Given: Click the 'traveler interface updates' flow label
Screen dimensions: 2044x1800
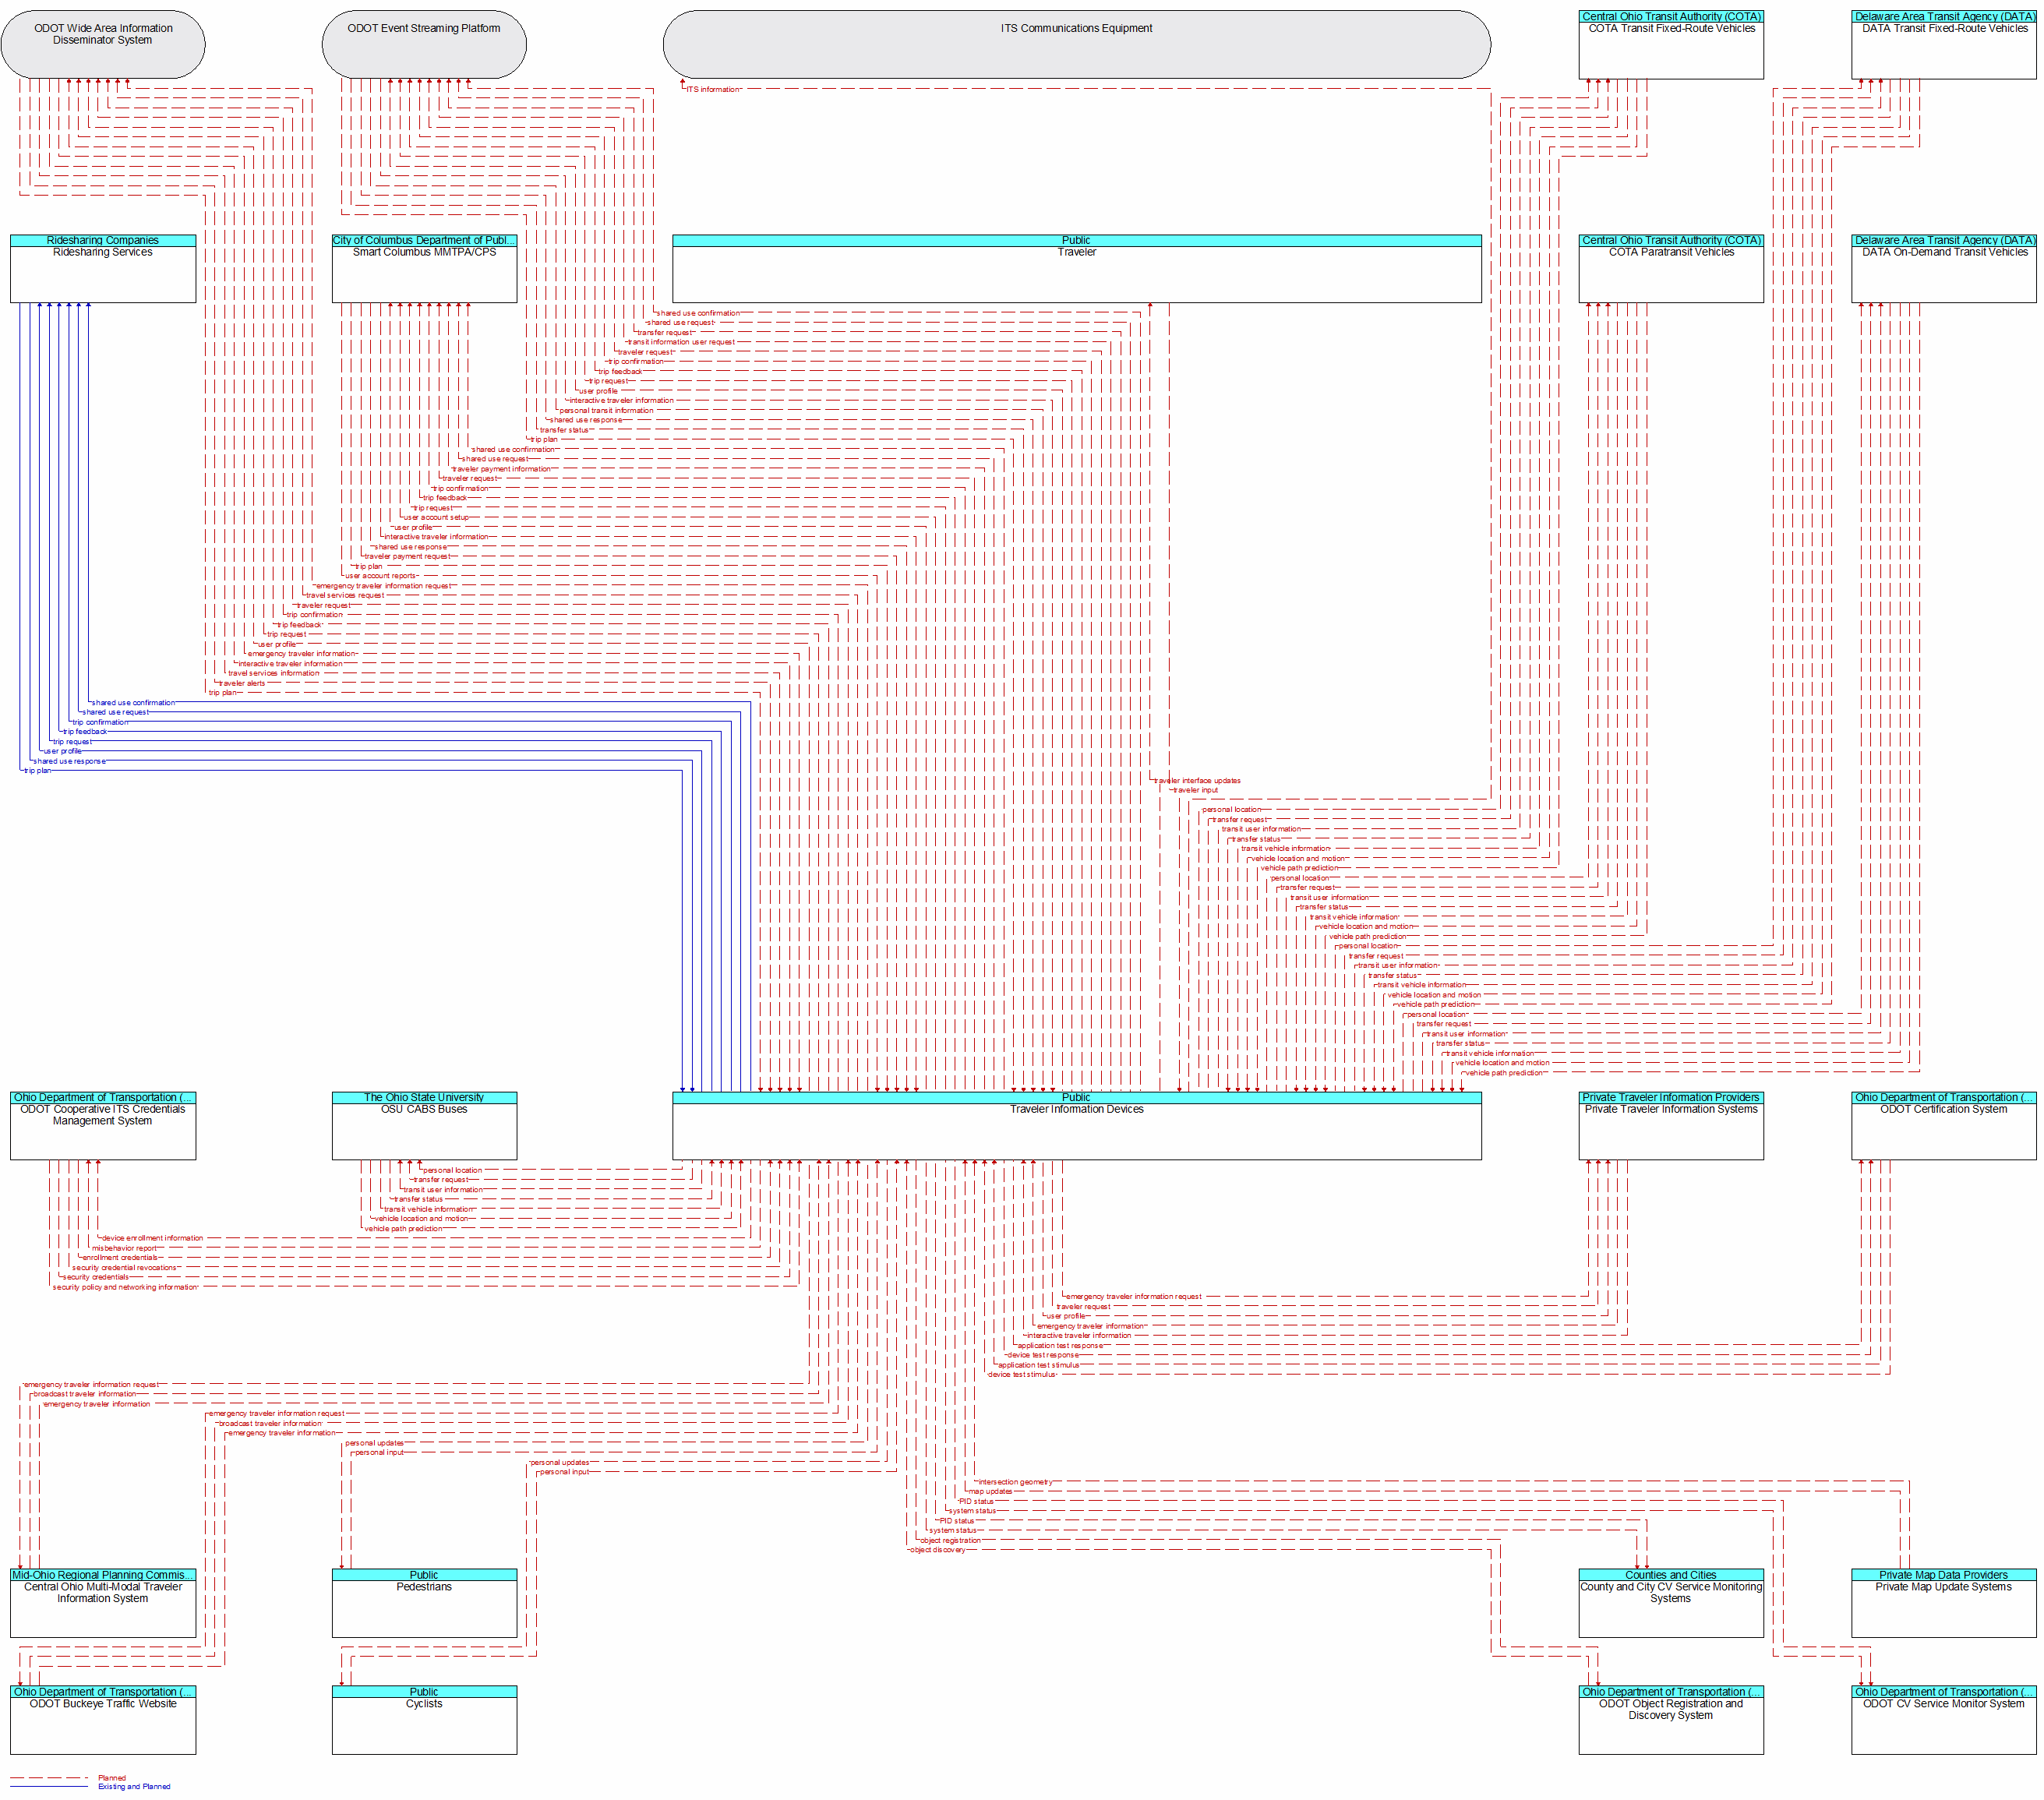Looking at the screenshot, I should pos(1197,781).
